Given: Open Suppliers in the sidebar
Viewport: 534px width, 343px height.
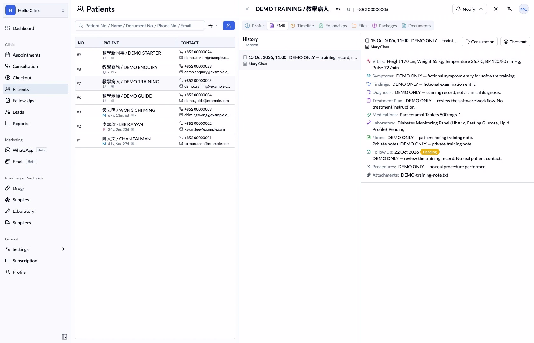Looking at the screenshot, I should click(35, 223).
